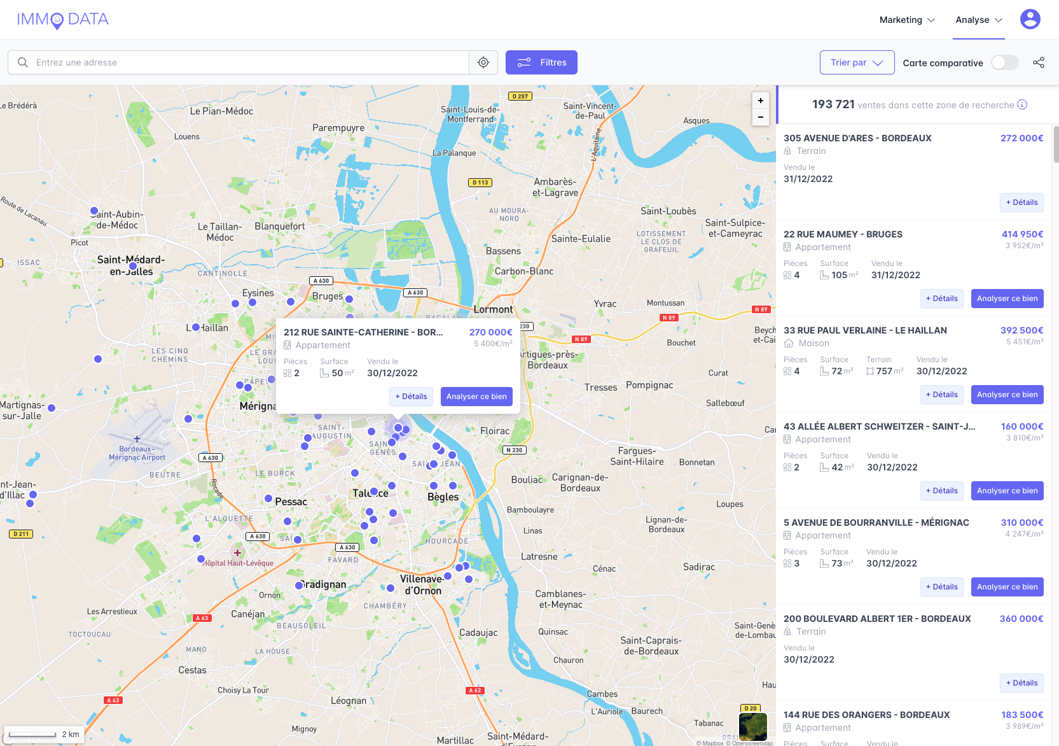Zoom in on the map

tap(761, 101)
